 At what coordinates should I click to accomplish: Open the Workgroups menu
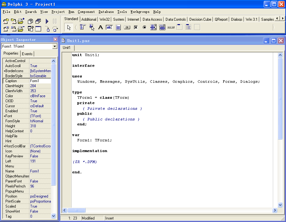click(x=140, y=12)
